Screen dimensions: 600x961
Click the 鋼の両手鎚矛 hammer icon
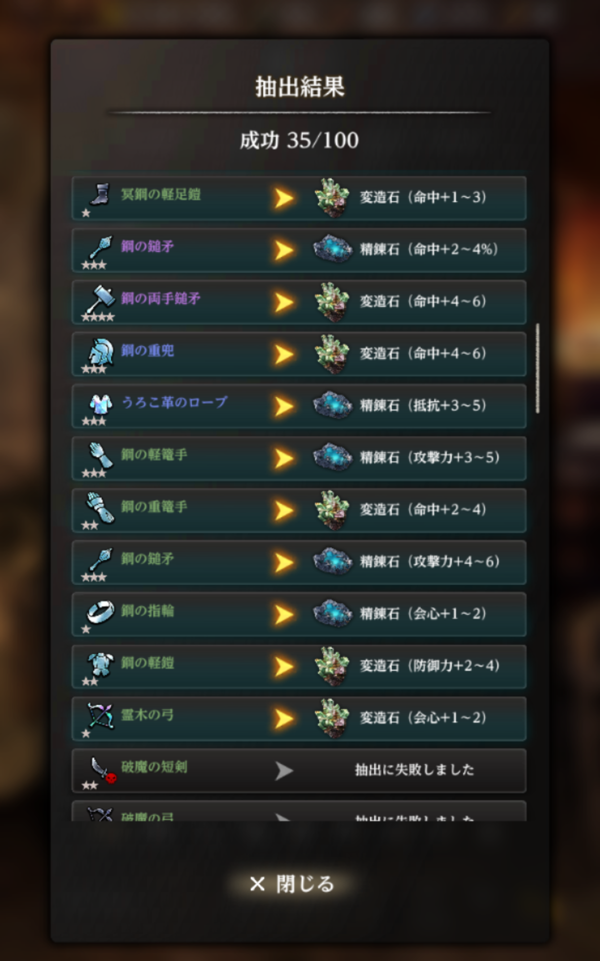tap(100, 298)
